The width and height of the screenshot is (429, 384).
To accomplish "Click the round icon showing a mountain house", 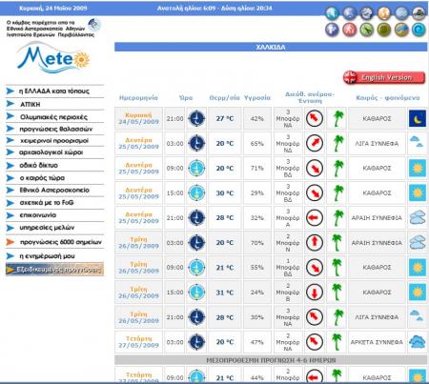I will coord(419,13).
